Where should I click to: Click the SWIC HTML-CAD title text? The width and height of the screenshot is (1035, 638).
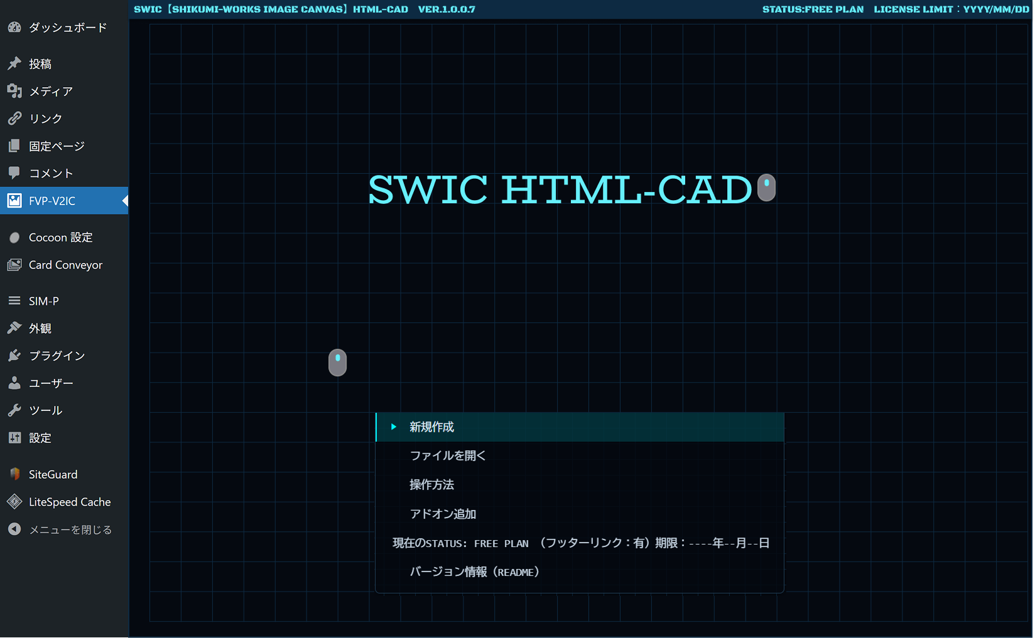pos(560,190)
